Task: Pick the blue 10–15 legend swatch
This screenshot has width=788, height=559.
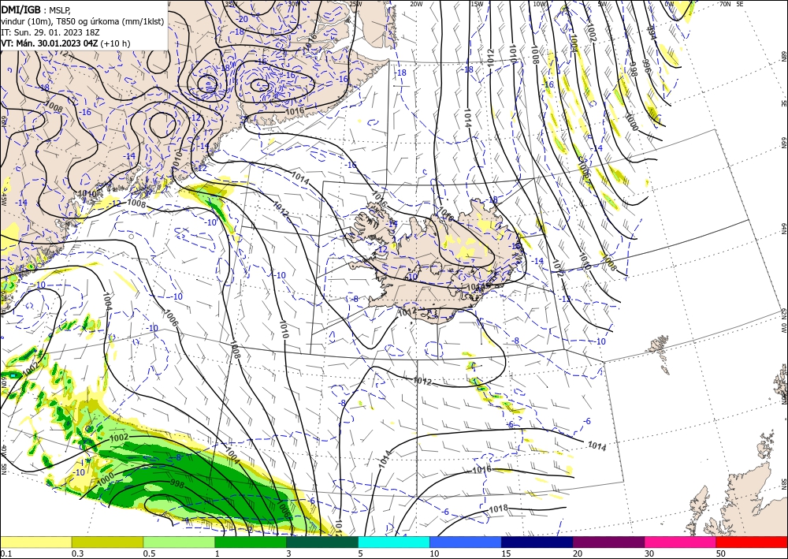Action: click(x=466, y=542)
